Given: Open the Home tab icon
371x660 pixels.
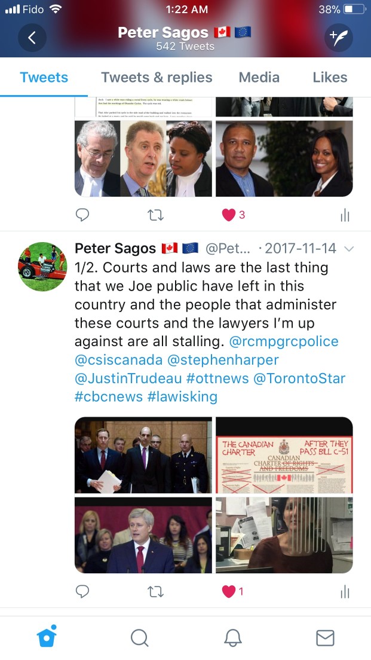Looking at the screenshot, I should point(47,637).
